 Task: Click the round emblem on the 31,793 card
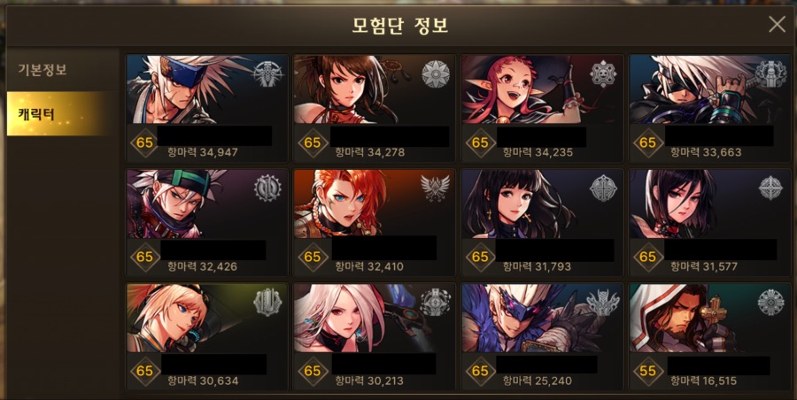pyautogui.click(x=603, y=188)
